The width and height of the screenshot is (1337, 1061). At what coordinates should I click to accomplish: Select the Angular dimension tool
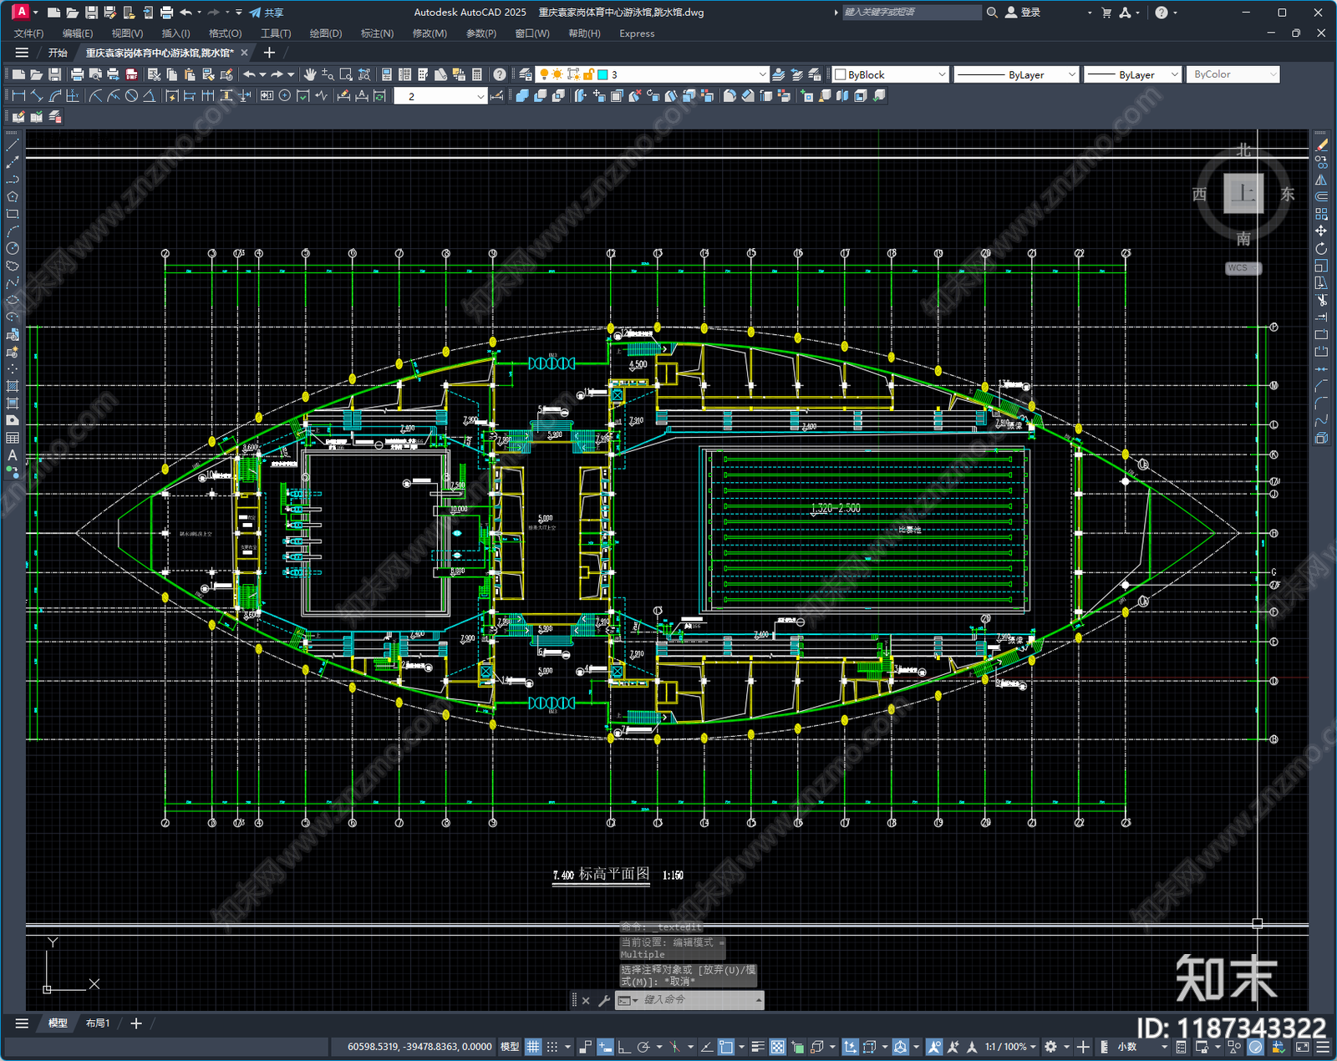pyautogui.click(x=149, y=96)
